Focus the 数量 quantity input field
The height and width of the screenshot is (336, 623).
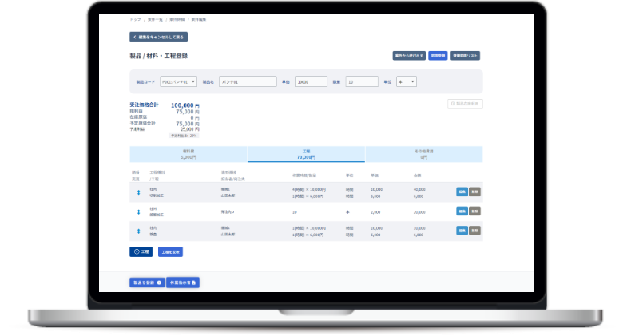[362, 81]
